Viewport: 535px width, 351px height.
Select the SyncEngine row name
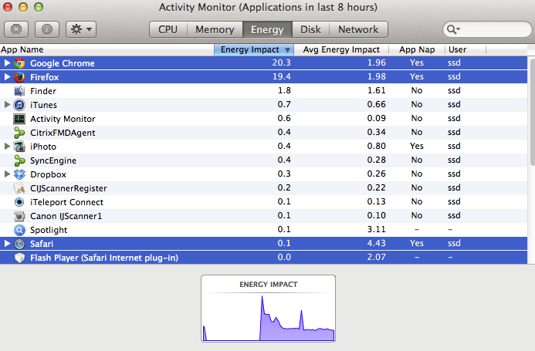pos(53,160)
